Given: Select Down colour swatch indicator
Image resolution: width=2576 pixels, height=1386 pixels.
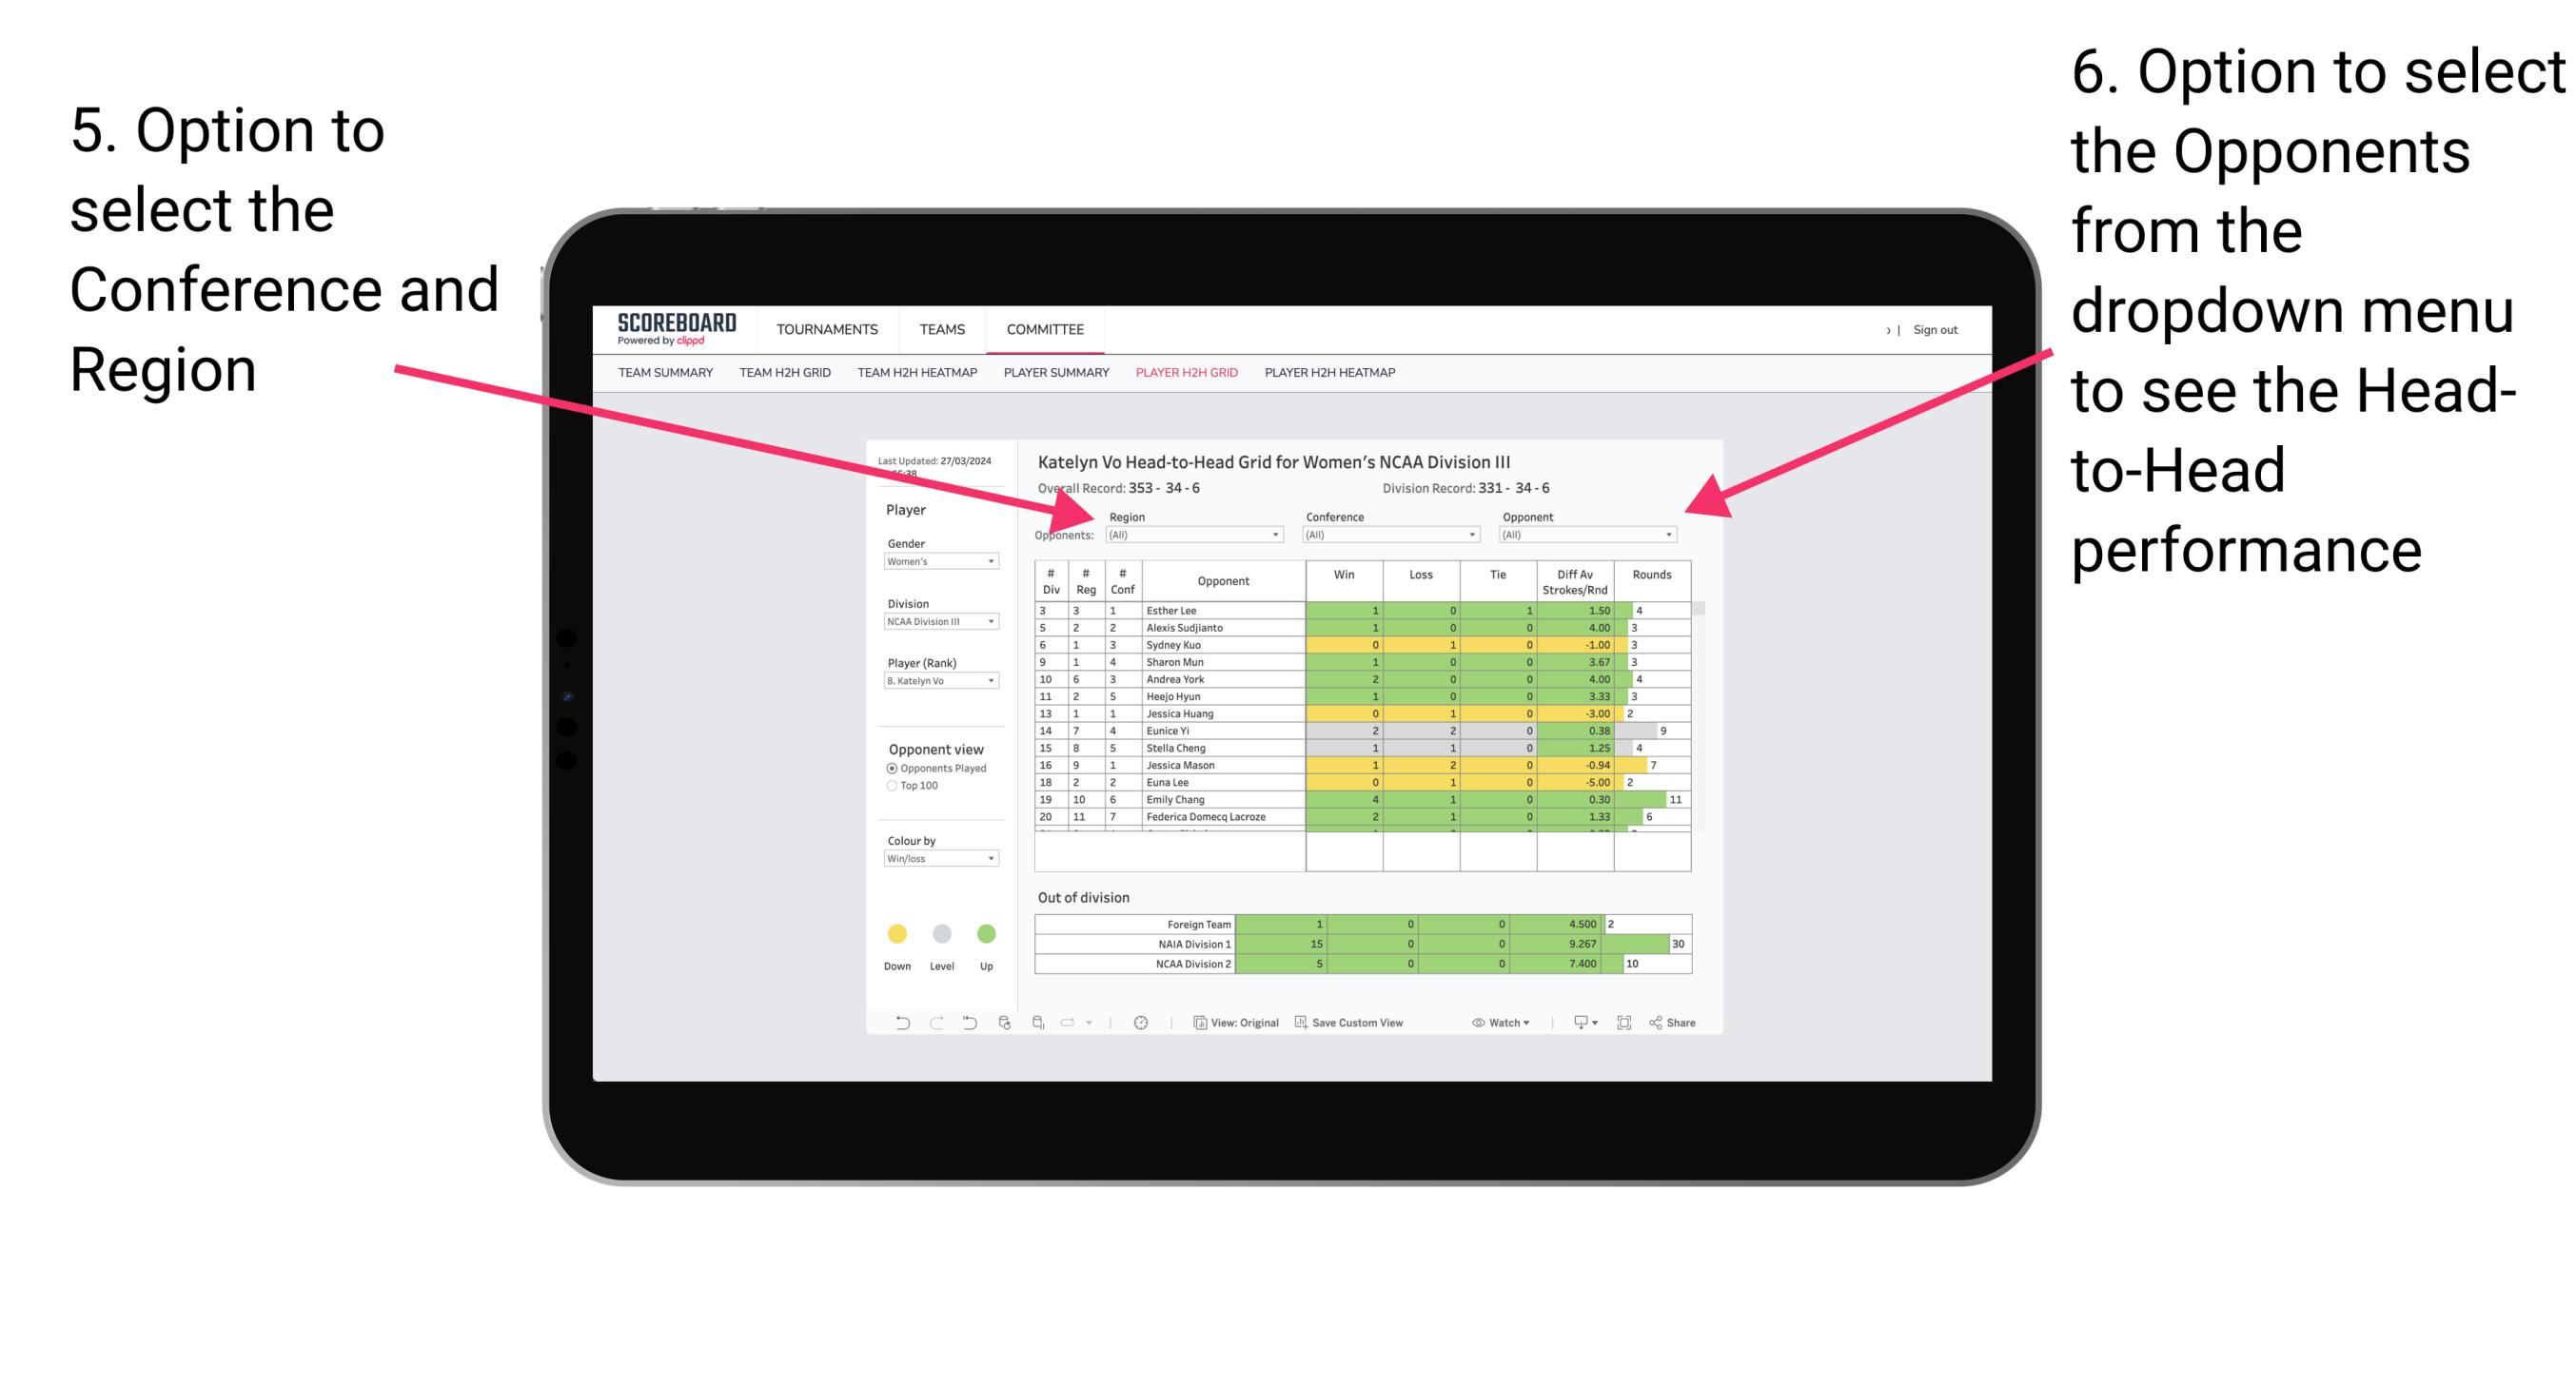Looking at the screenshot, I should 893,935.
